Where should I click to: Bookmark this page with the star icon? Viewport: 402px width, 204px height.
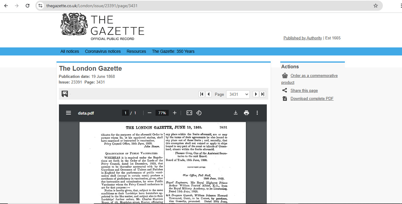coord(376,6)
